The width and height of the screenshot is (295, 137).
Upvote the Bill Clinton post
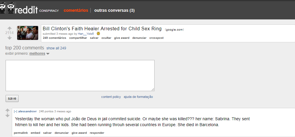(9, 29)
